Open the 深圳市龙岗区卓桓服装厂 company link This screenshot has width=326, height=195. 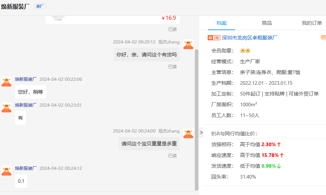coord(249,38)
